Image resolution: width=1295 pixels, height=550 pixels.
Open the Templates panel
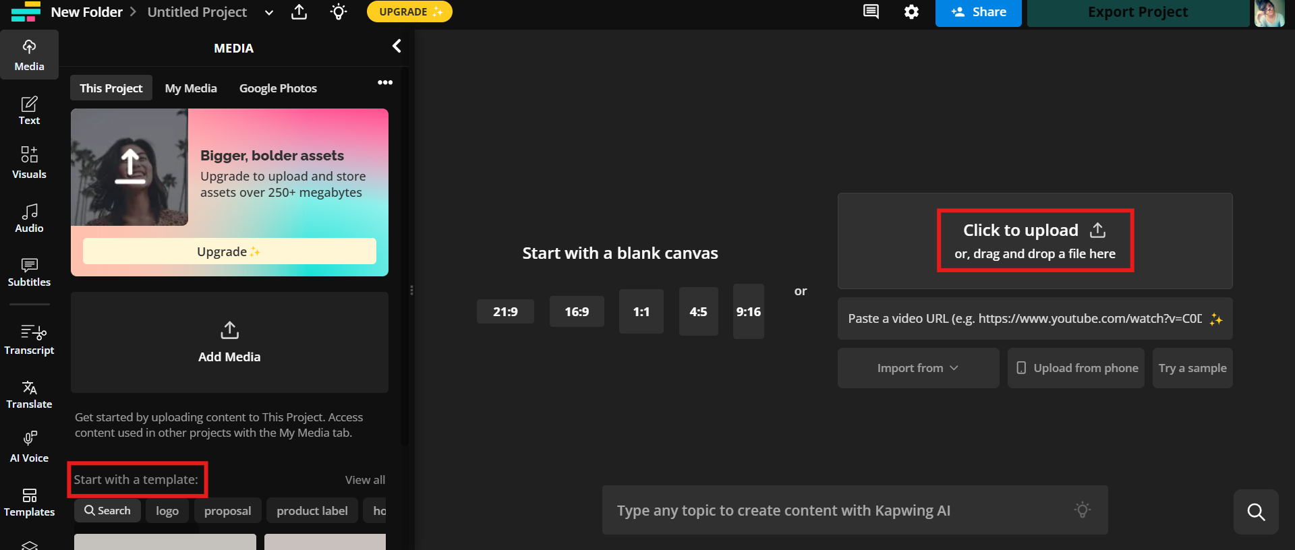[x=29, y=502]
